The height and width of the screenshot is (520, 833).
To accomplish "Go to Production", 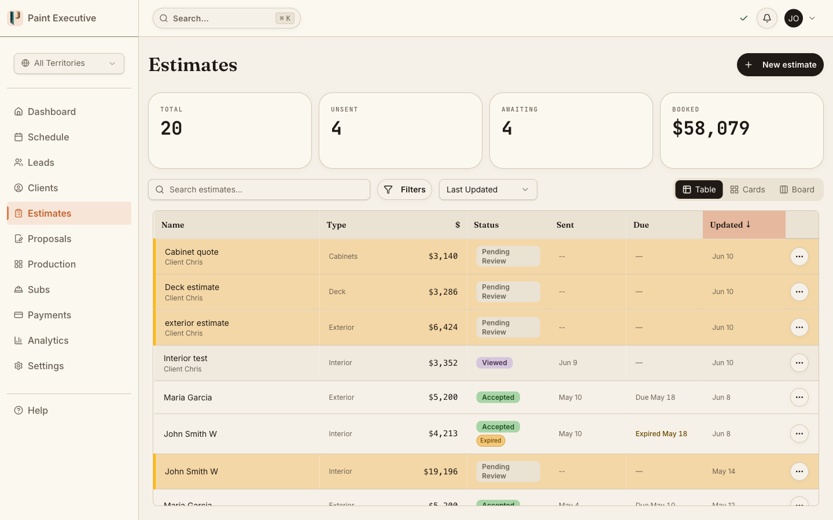I will [x=69, y=264].
